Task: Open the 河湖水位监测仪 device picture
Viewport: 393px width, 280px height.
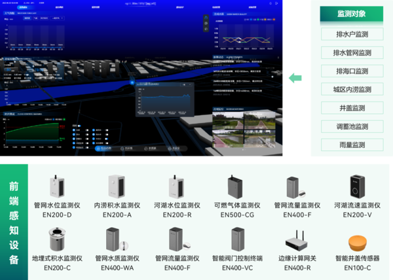Action: pyautogui.click(x=177, y=186)
